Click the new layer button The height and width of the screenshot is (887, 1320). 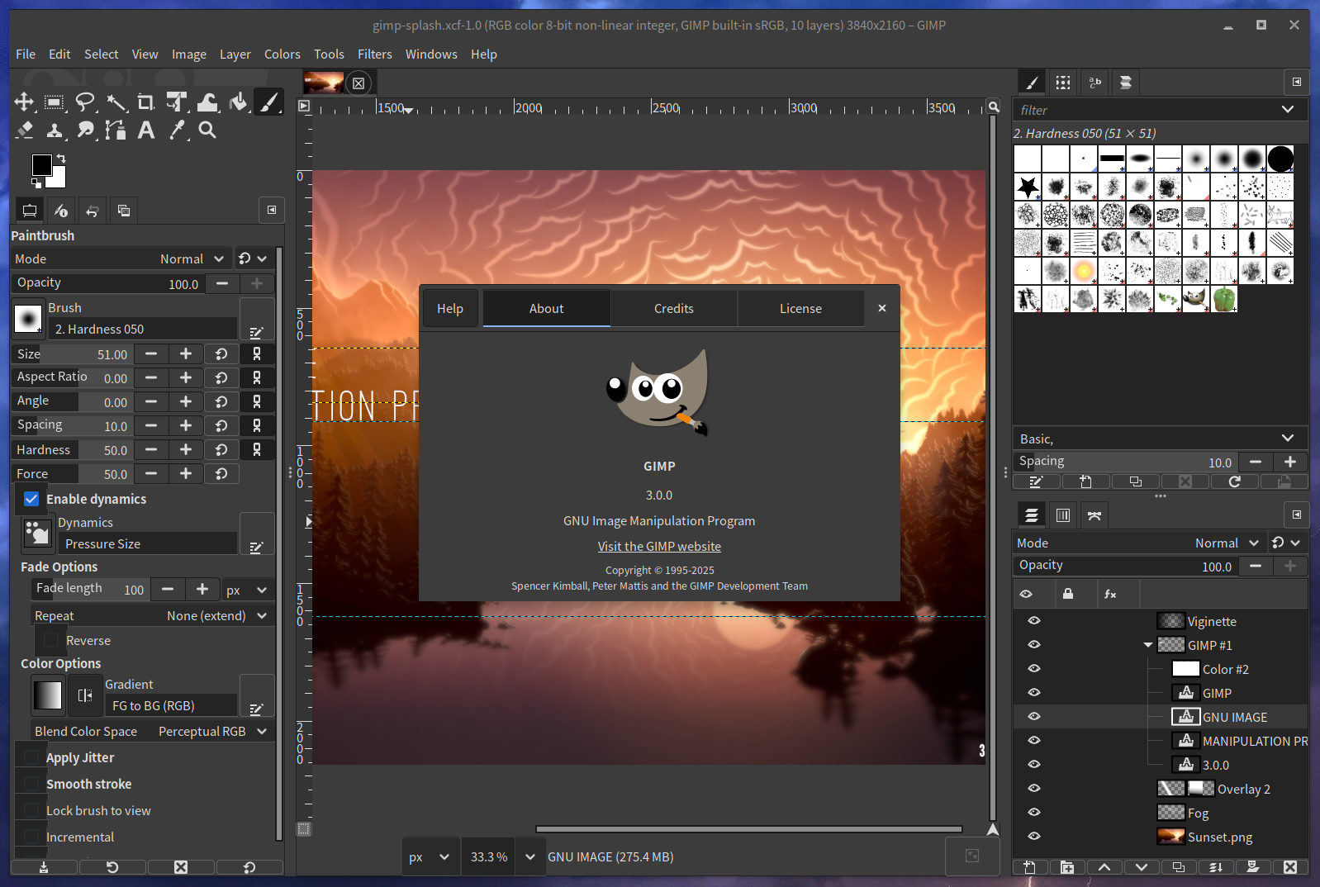pos(1030,867)
